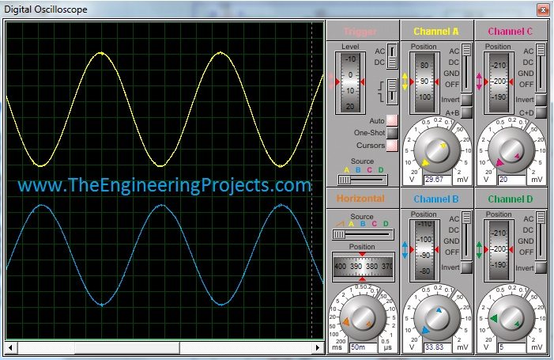Click Channel B coupling mode slider

pos(467,235)
